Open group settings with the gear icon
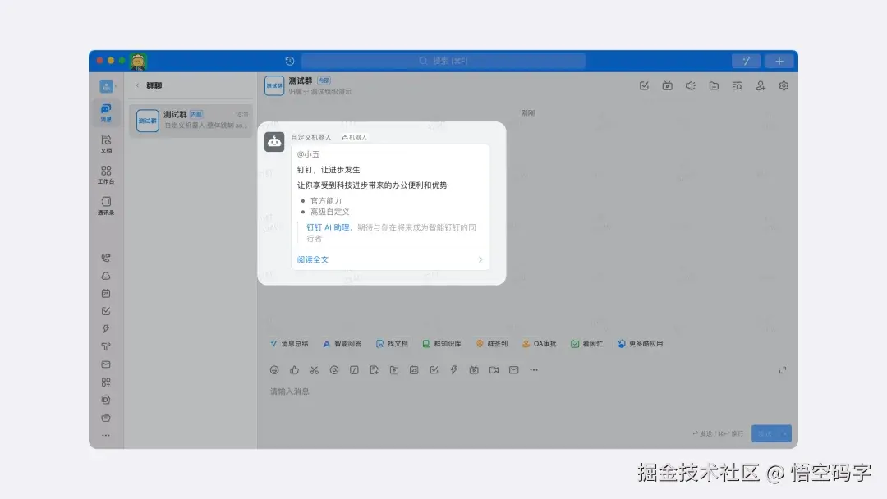The height and width of the screenshot is (499, 887). pyautogui.click(x=783, y=85)
